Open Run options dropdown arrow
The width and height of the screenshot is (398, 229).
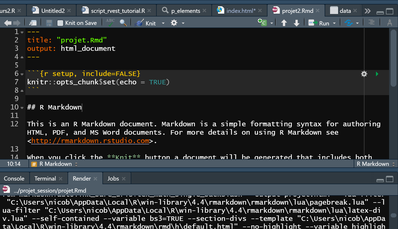334,23
